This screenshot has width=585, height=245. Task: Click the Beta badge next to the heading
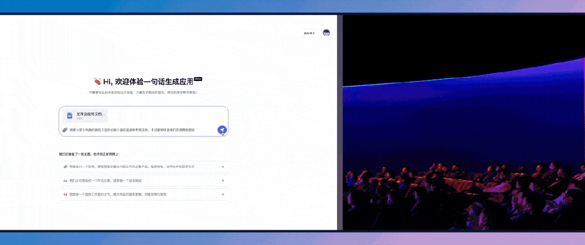point(198,79)
